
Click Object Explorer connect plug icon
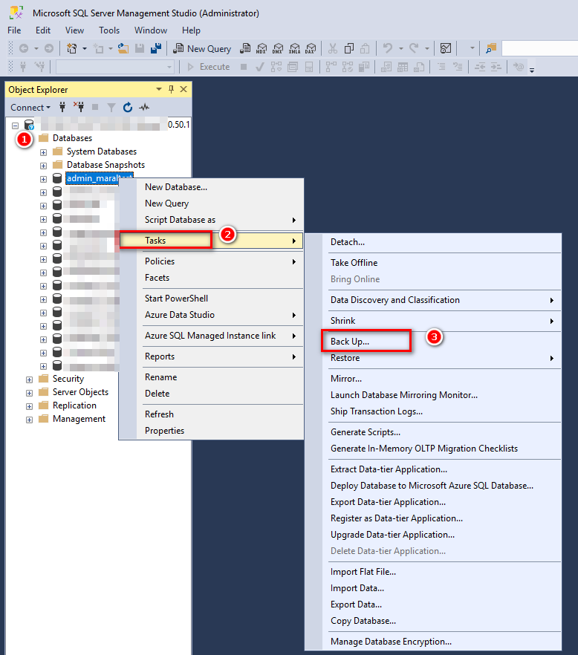coord(62,108)
